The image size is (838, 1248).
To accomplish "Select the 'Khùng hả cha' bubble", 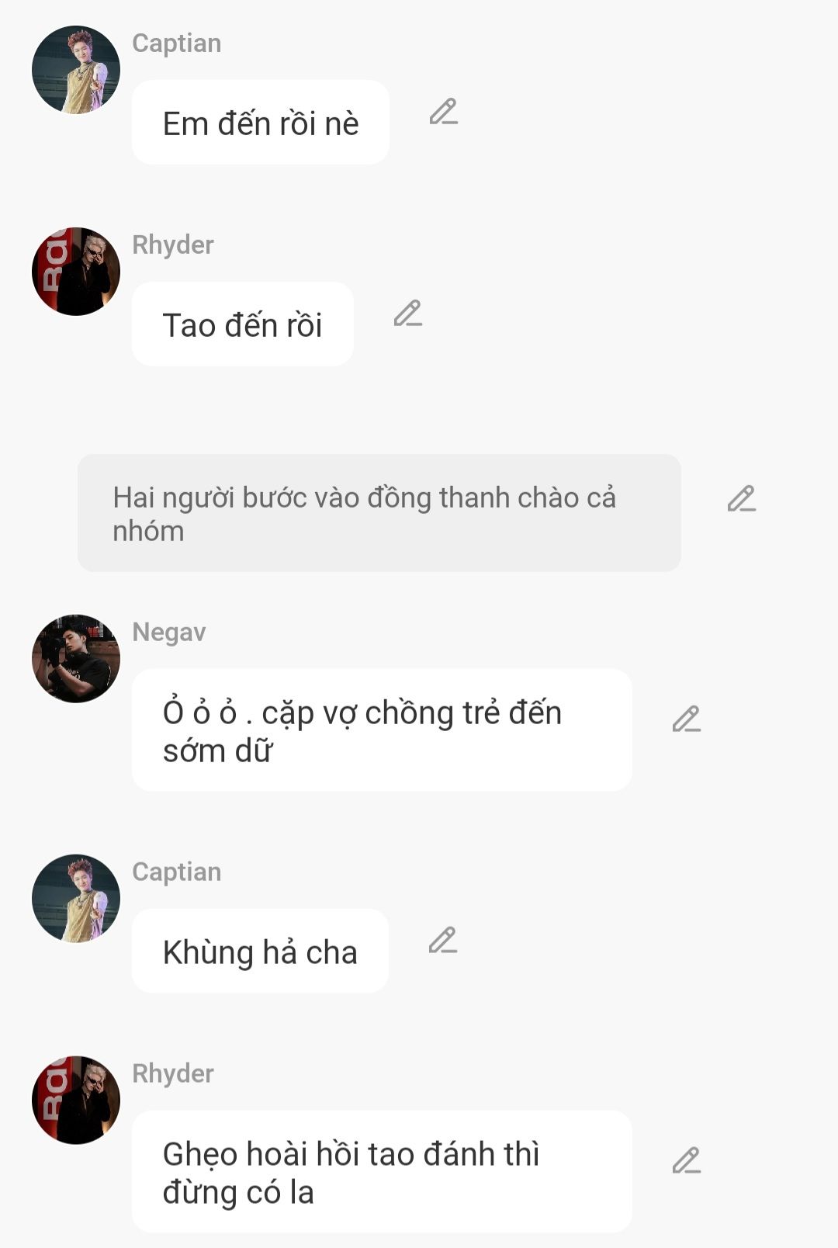I will tap(260, 951).
